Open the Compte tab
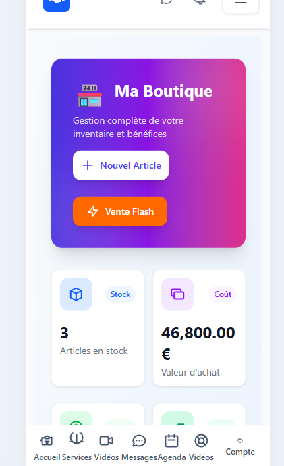The image size is (284, 466). click(240, 446)
